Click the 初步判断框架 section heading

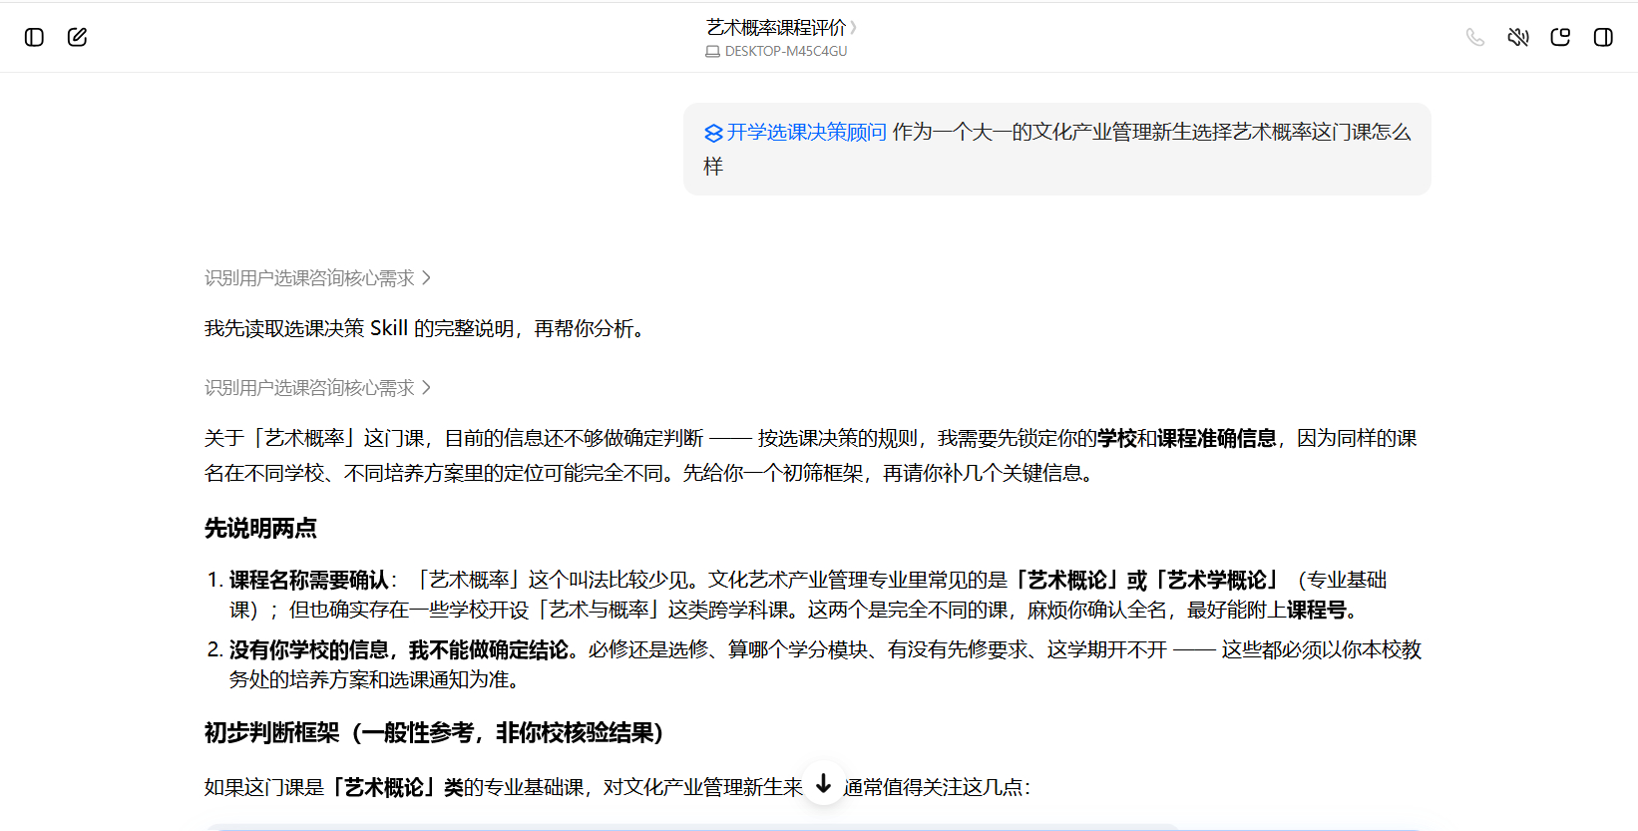[434, 733]
